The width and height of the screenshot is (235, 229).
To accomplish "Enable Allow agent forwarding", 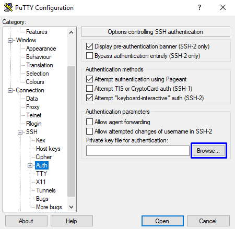I will pos(89,122).
